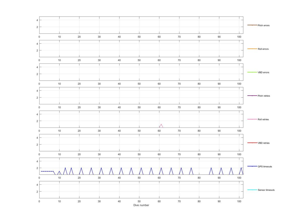Click the Pitch errors legend label

pyautogui.click(x=263, y=25)
